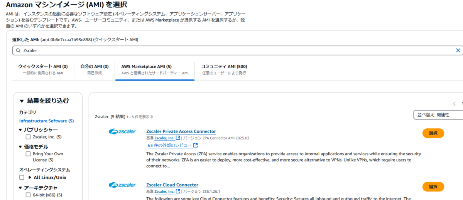Open external icon after Zscaler, Inc. in Private Access row

(178, 138)
